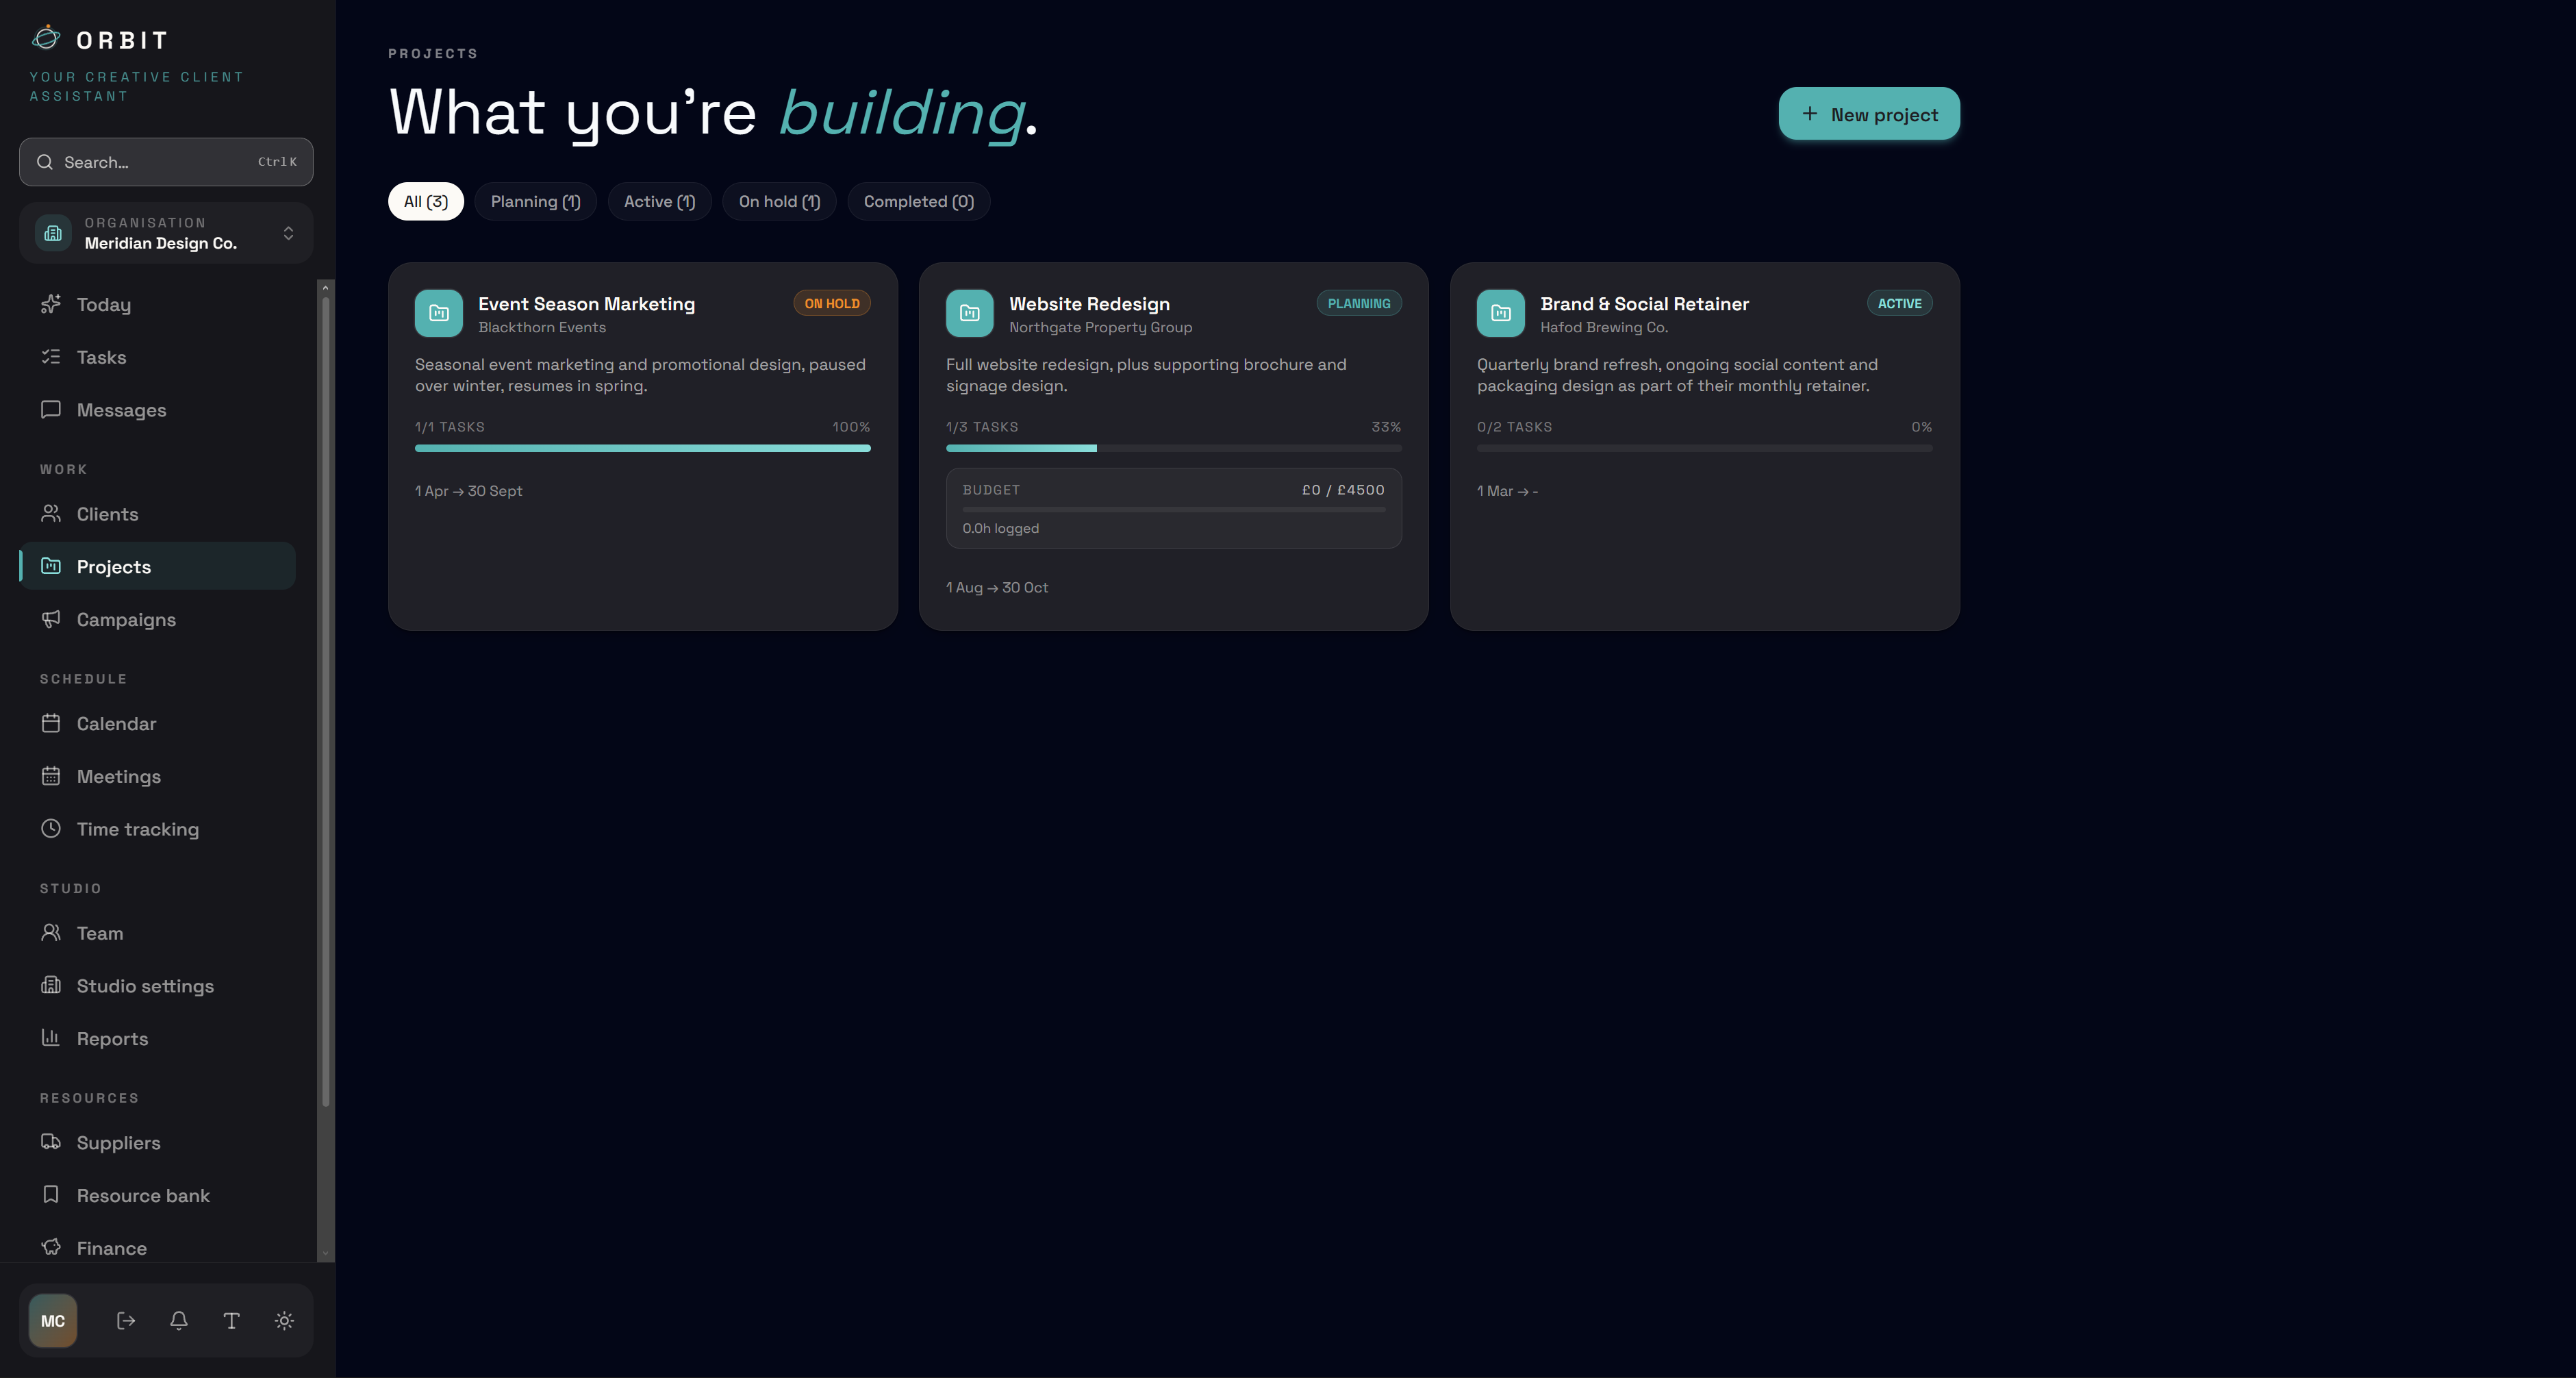
Task: Click the New project button
Action: [1868, 114]
